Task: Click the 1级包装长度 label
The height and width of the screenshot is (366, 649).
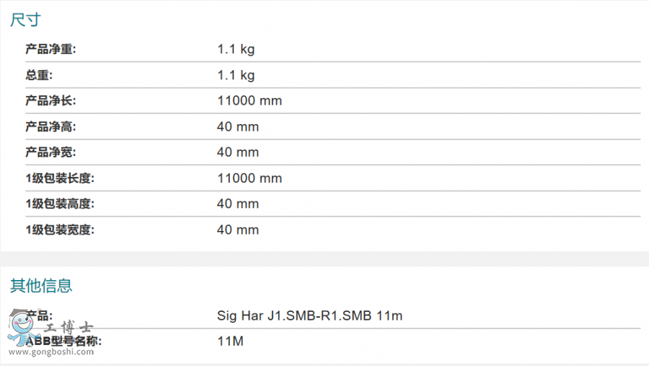Action: coord(60,178)
